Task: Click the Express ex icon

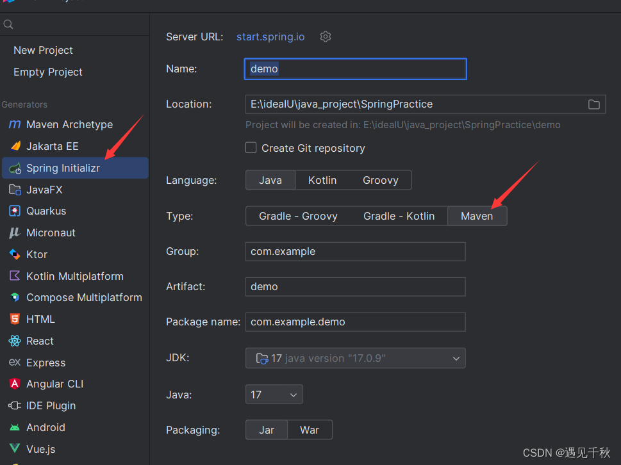Action: [15, 362]
